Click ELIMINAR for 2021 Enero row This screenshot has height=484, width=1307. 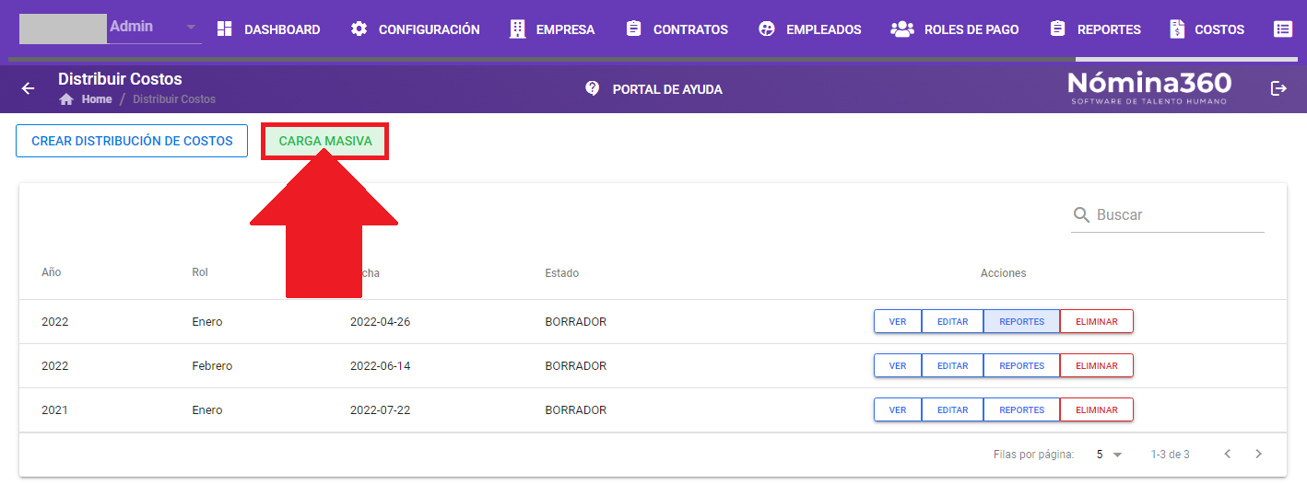click(x=1097, y=410)
